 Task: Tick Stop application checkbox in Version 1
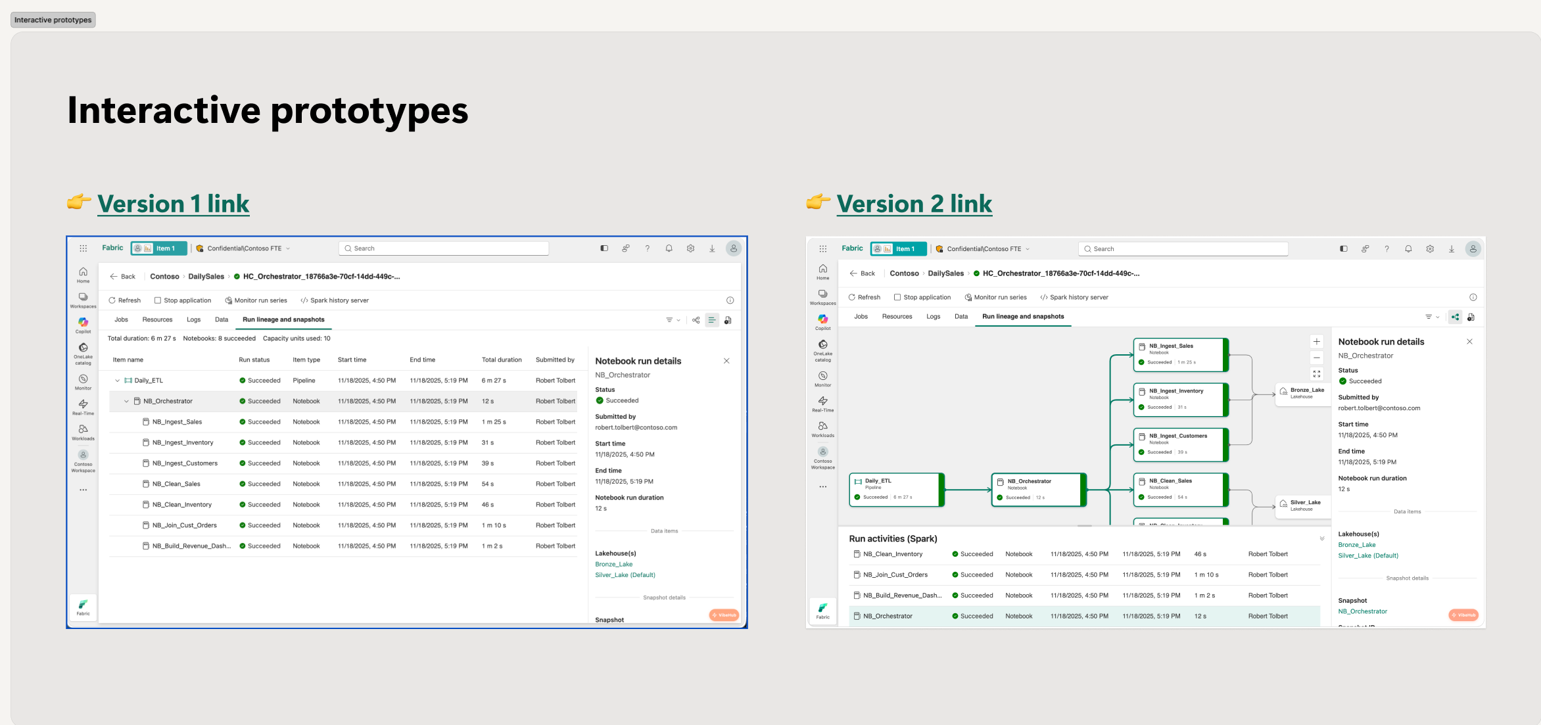pyautogui.click(x=158, y=300)
